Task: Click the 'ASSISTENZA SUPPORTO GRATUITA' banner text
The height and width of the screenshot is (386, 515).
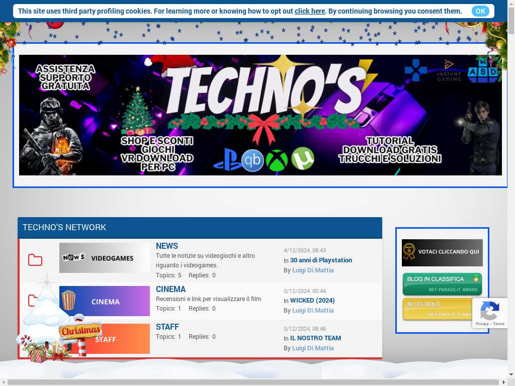Action: 65,77
